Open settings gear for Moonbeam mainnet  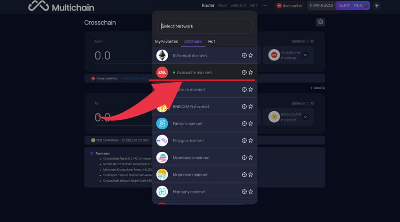click(x=244, y=158)
